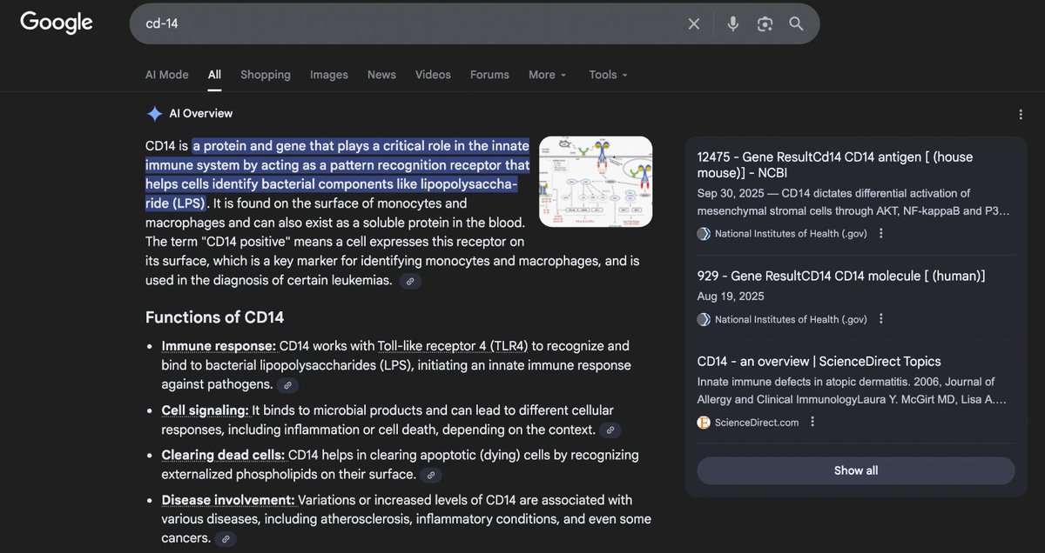
Task: Click the 'Toll-like receptor 4 (TLR4)' underlined term
Action: [453, 346]
